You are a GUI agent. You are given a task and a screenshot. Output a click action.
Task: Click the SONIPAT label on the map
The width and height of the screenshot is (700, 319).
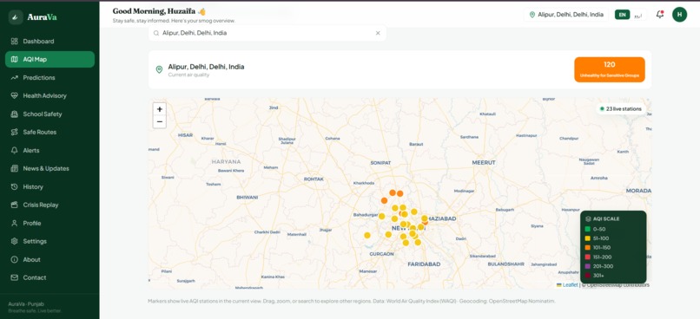[x=380, y=163]
